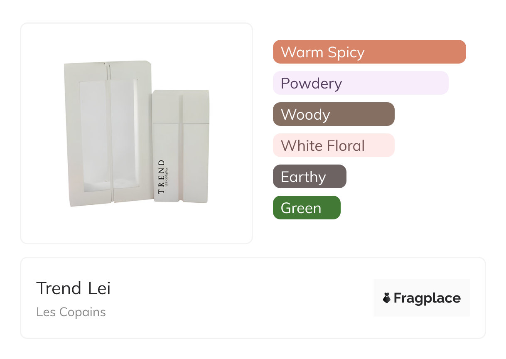
Task: Select the Warm Spicy accord bar
Action: (369, 52)
